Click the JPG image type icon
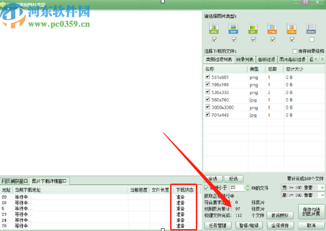326x231 pixels. [214, 29]
